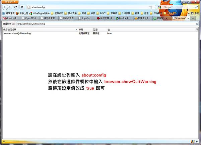Click the Google search input field

pos(179,7)
